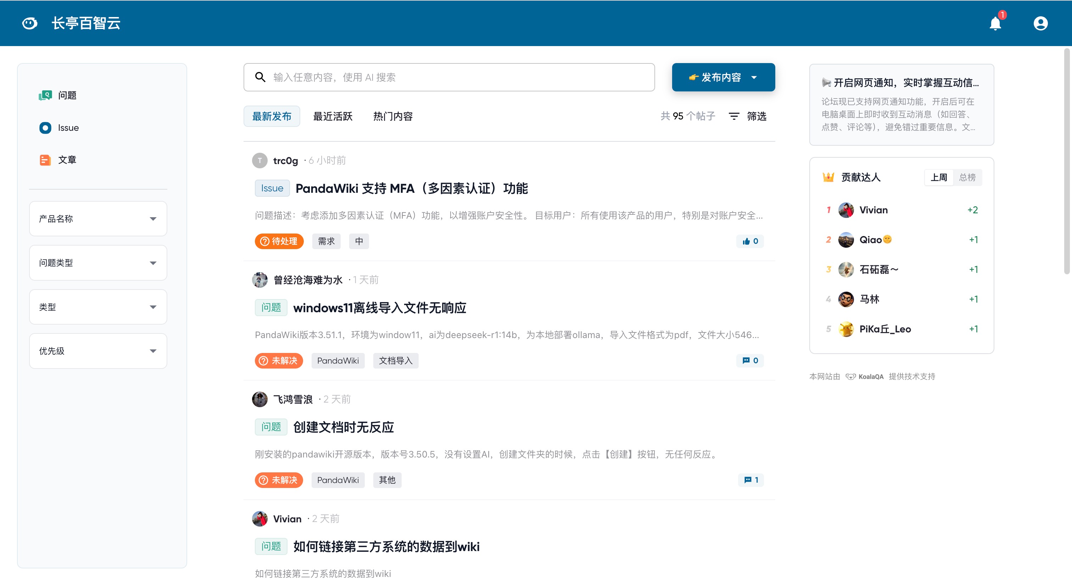Click the 筛选 filter icon

[x=734, y=116]
